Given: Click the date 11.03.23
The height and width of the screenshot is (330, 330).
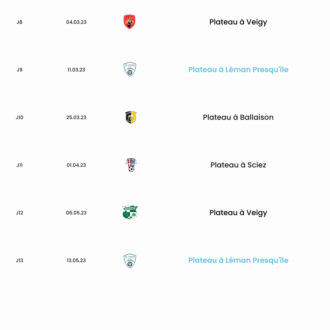Looking at the screenshot, I should click(x=76, y=70).
